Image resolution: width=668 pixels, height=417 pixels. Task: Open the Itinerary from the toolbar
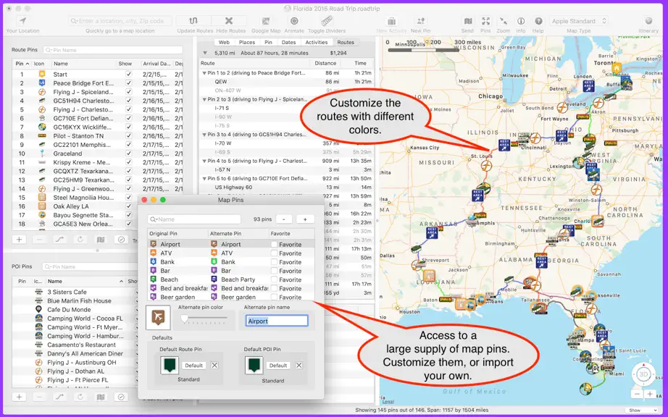(648, 21)
